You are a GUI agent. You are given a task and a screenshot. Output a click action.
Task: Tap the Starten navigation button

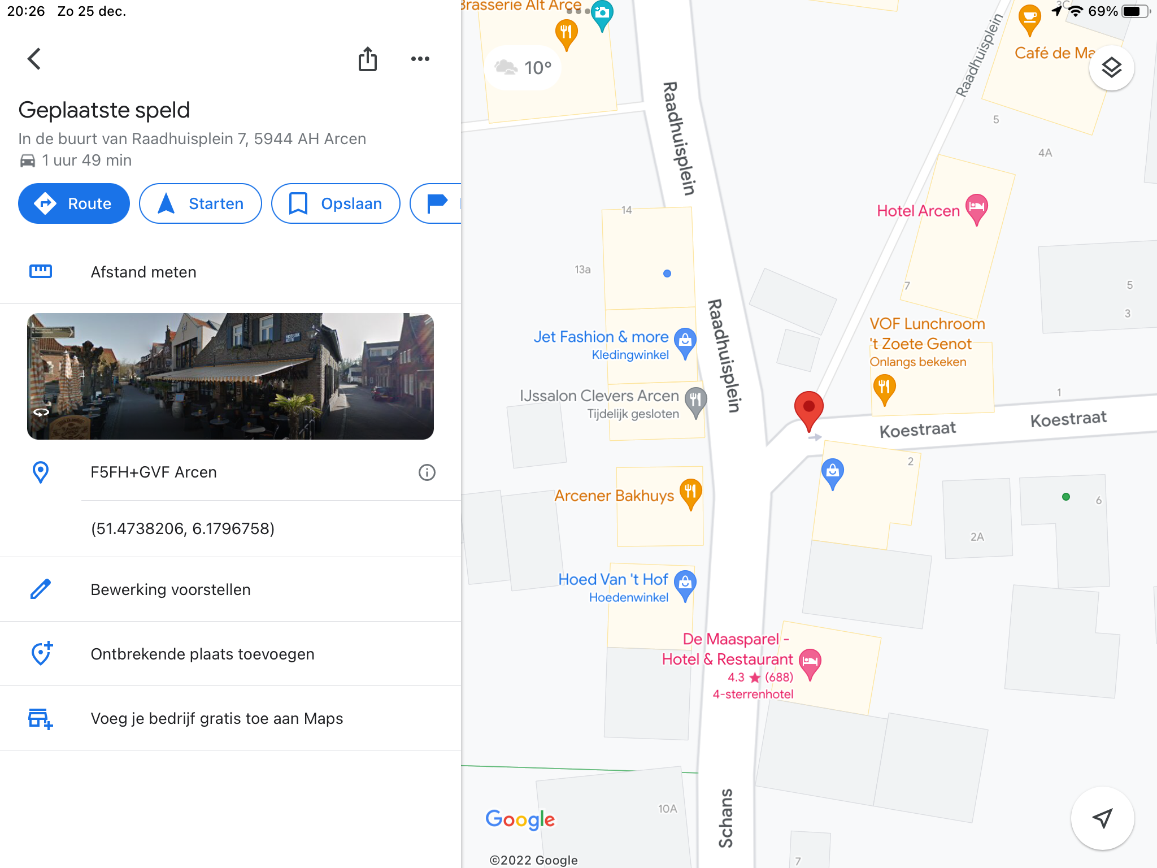coord(201,203)
